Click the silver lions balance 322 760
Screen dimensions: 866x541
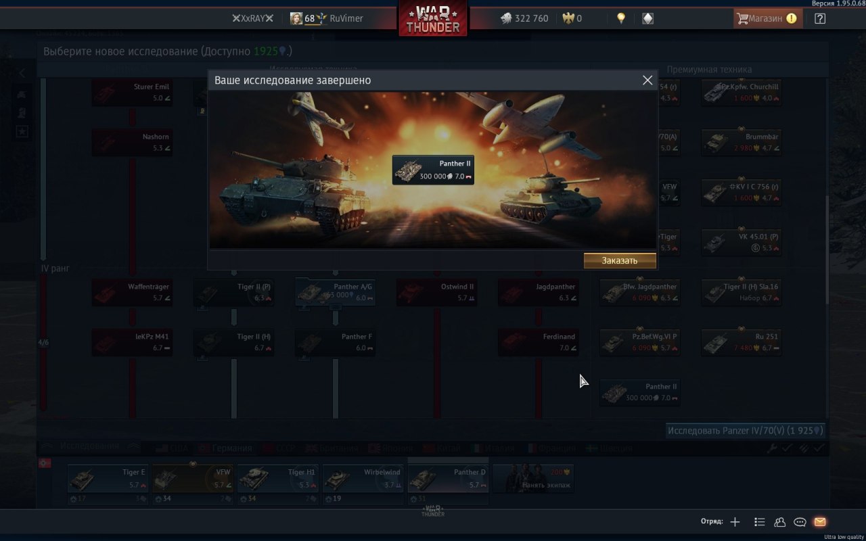524,18
